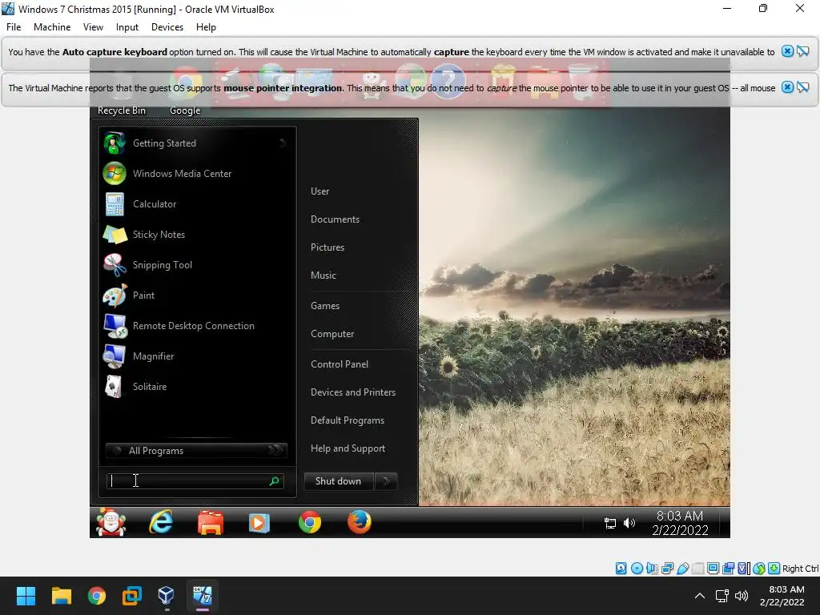820x615 pixels.
Task: Suppress future mouse pointer integration messages
Action: 802,87
